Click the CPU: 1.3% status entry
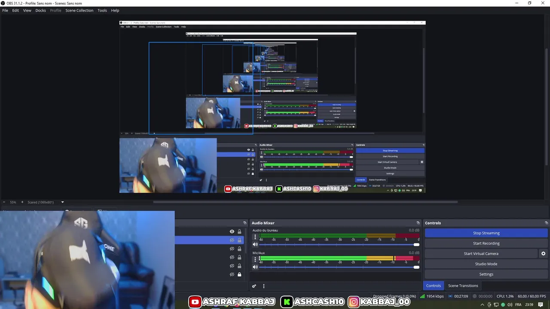The height and width of the screenshot is (309, 550). (x=505, y=296)
